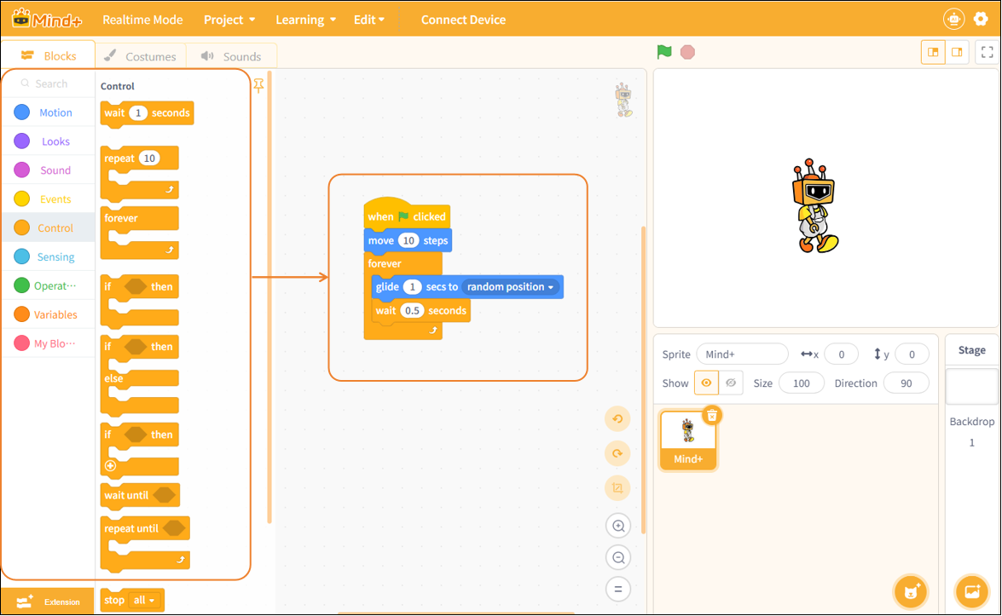Hide the sprite with crossed-eye icon
Image resolution: width=1002 pixels, height=616 pixels.
click(731, 383)
